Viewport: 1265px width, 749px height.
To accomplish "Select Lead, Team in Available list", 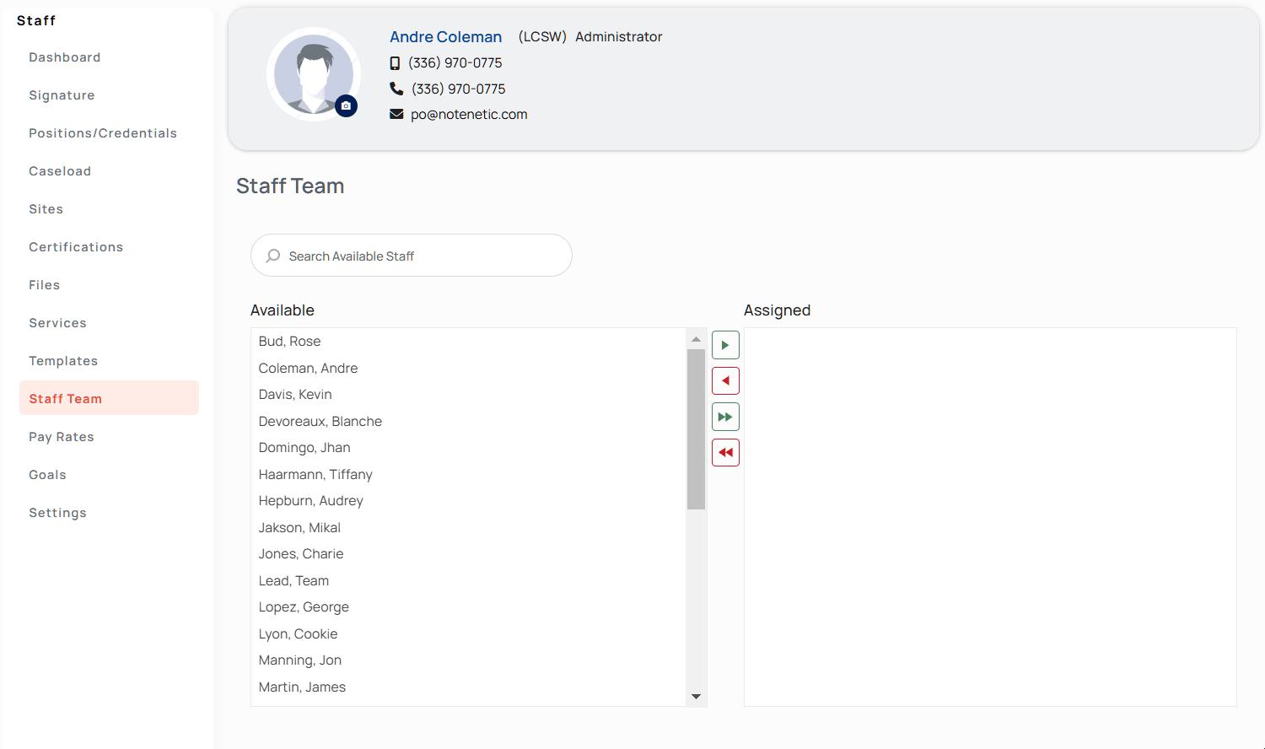I will click(469, 581).
